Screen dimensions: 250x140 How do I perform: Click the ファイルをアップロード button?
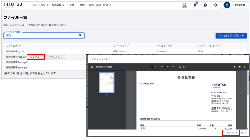(x=231, y=35)
